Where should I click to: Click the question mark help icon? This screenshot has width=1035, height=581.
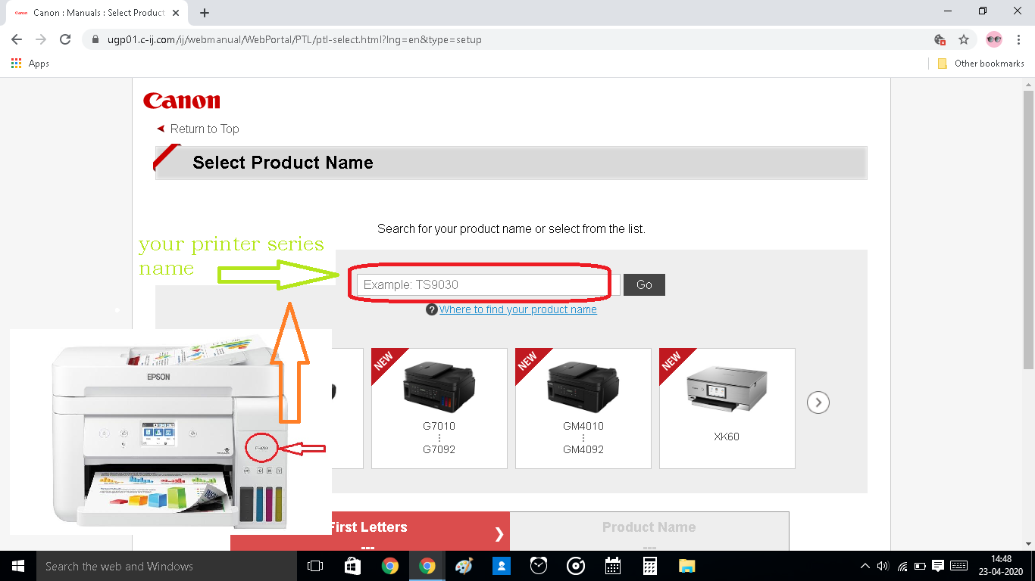tap(432, 309)
